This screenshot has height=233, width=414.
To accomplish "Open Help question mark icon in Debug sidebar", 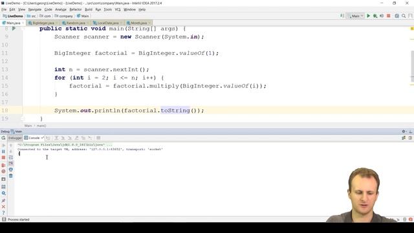I will (x=3, y=213).
